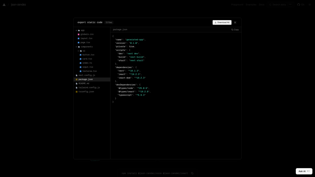This screenshot has width=315, height=177.
Task: Open tailwind.config.js file
Action: point(92,88)
